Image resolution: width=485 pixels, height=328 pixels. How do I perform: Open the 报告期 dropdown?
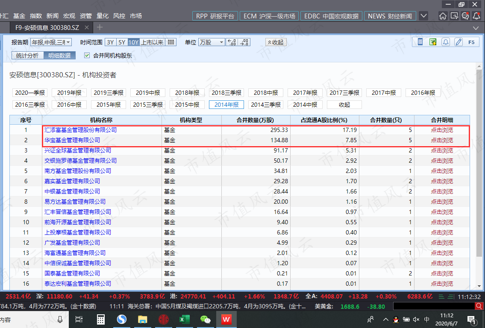[x=51, y=42]
